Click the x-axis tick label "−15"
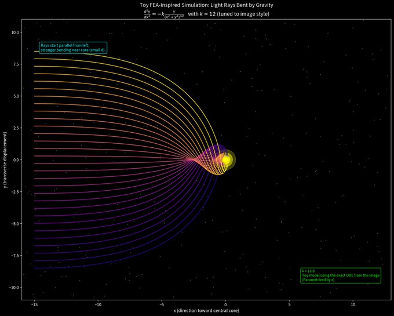This screenshot has height=316, width=394. (x=34, y=304)
